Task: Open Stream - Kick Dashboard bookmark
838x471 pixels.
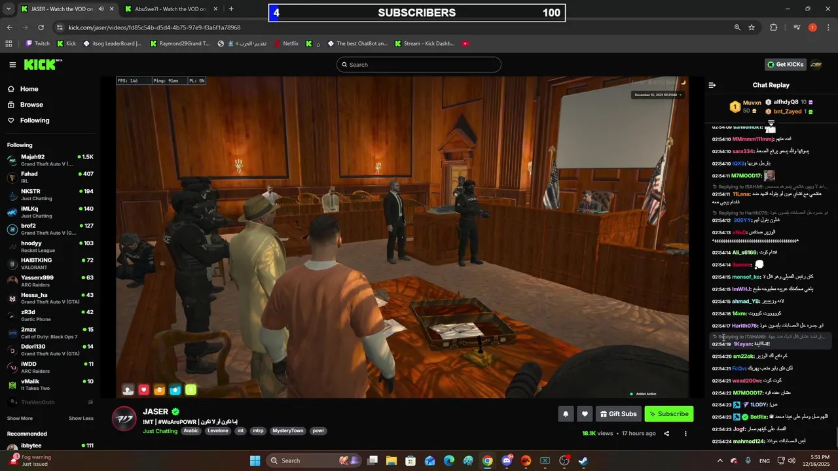Action: tap(424, 44)
